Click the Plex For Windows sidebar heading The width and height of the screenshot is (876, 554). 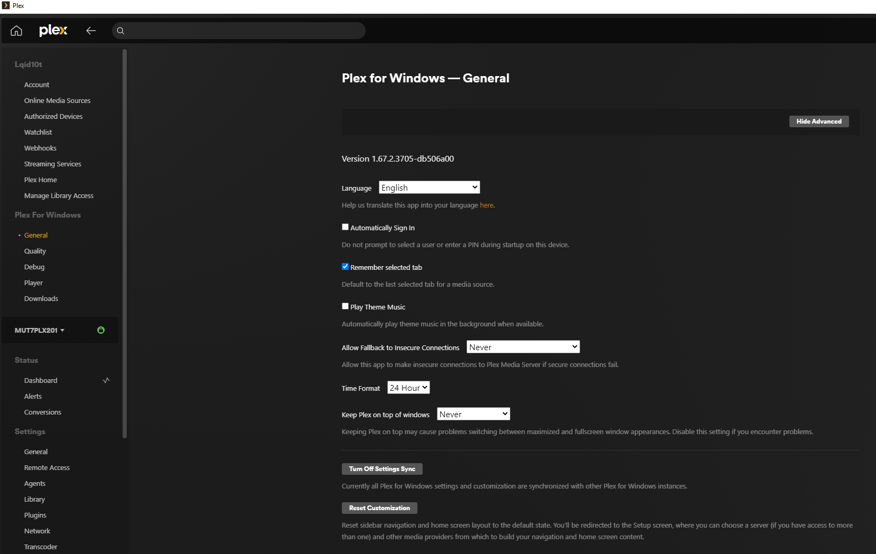click(48, 215)
